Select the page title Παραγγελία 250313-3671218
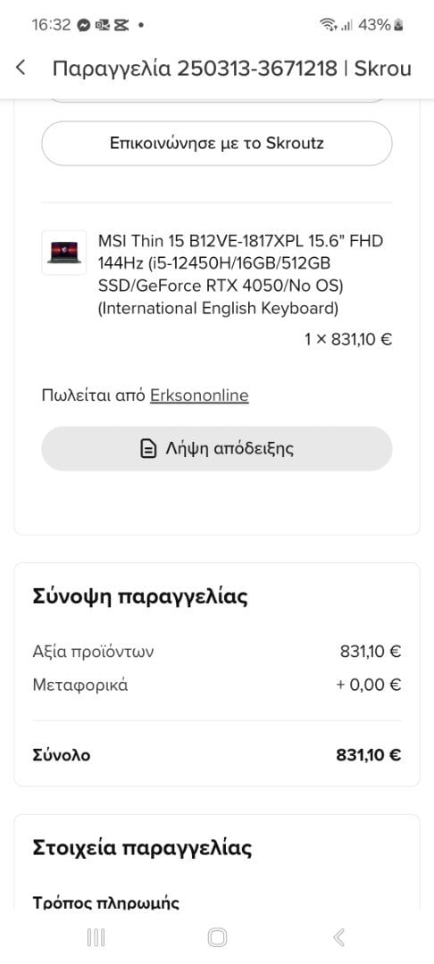The width and height of the screenshot is (434, 964). click(x=195, y=68)
